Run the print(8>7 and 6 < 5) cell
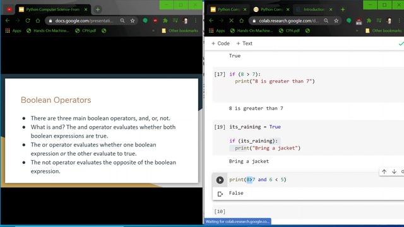 pos(220,180)
